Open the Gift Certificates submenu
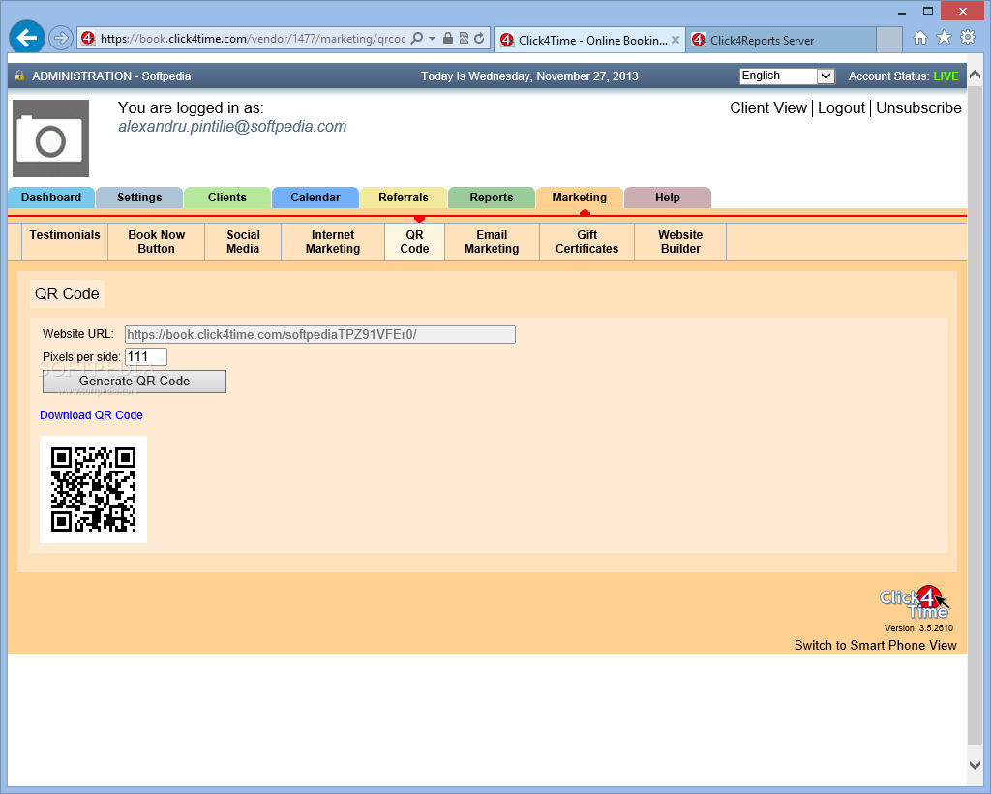This screenshot has width=991, height=794. (586, 241)
